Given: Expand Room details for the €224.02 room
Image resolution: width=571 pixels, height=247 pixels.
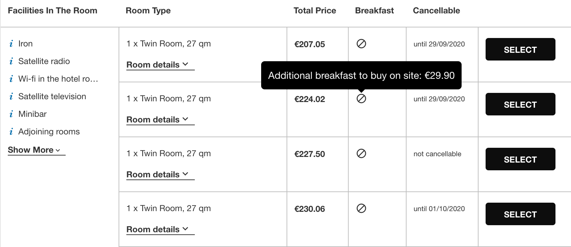Looking at the screenshot, I should 160,120.
